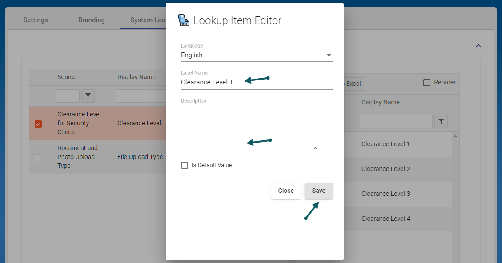The height and width of the screenshot is (263, 502).
Task: Collapse the panel using the top-right chevron
Action: (478, 46)
